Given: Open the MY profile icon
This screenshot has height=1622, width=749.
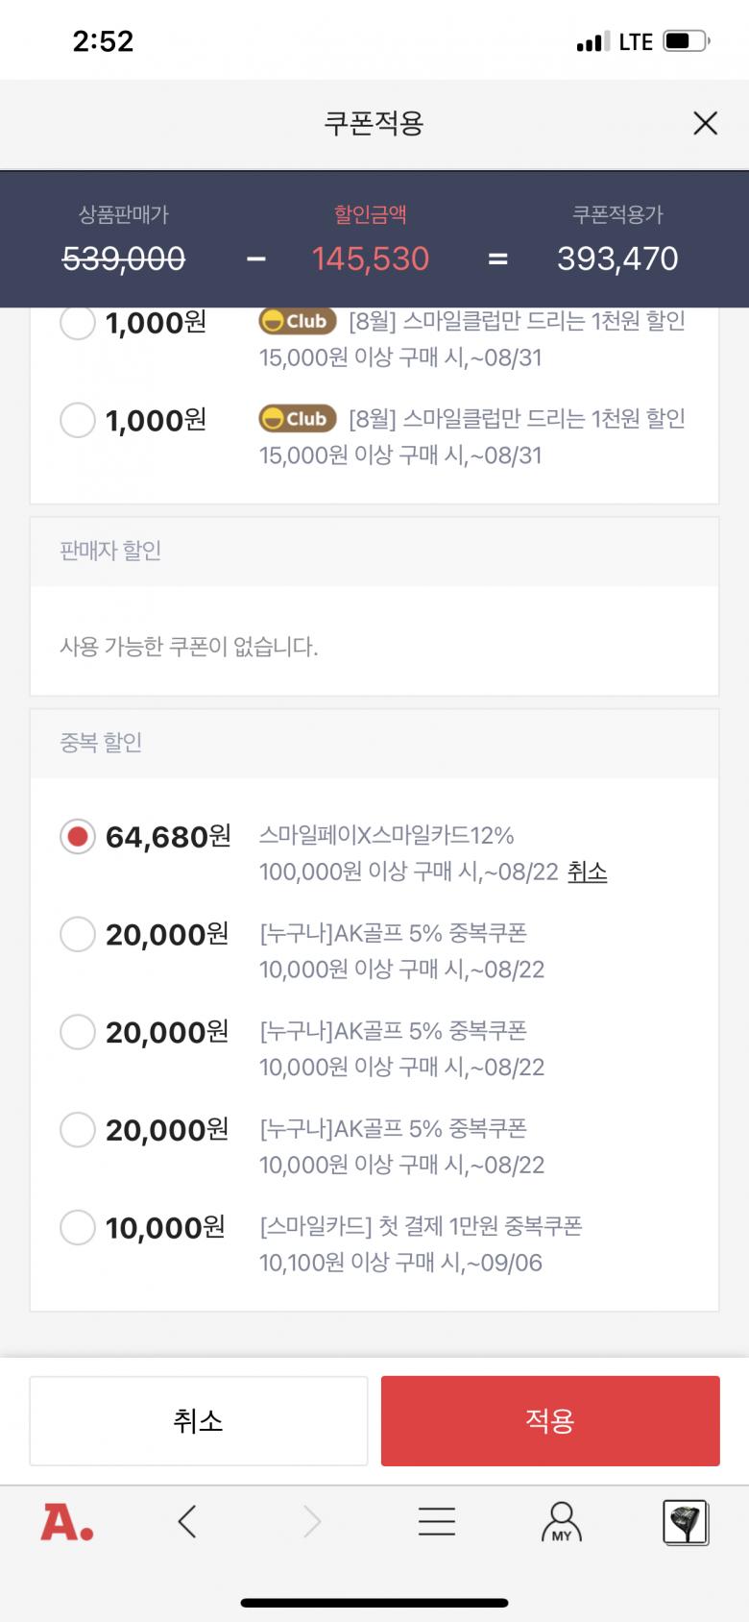Looking at the screenshot, I should [x=562, y=1522].
